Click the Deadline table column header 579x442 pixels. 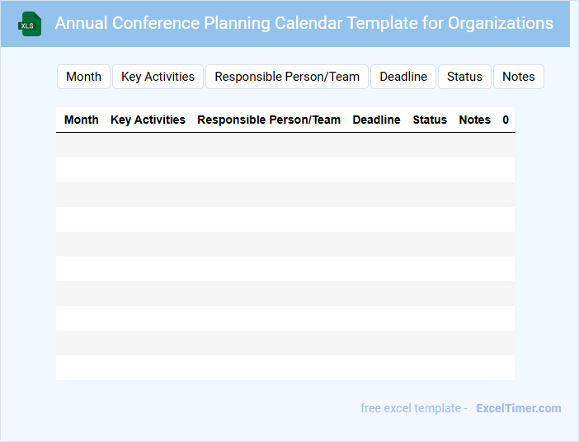pyautogui.click(x=376, y=120)
